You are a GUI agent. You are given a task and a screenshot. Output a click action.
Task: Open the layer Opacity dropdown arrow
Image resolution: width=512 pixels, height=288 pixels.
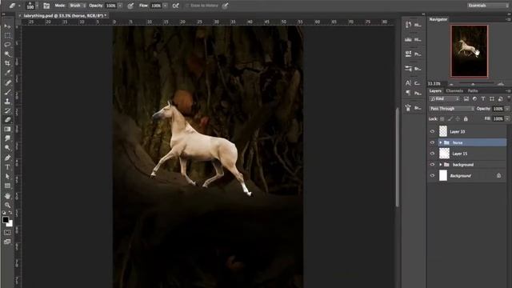pos(507,109)
